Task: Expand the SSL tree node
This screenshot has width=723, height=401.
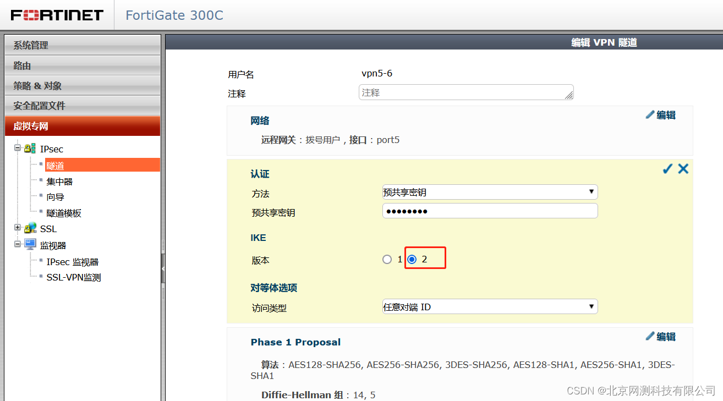Action: click(x=18, y=228)
